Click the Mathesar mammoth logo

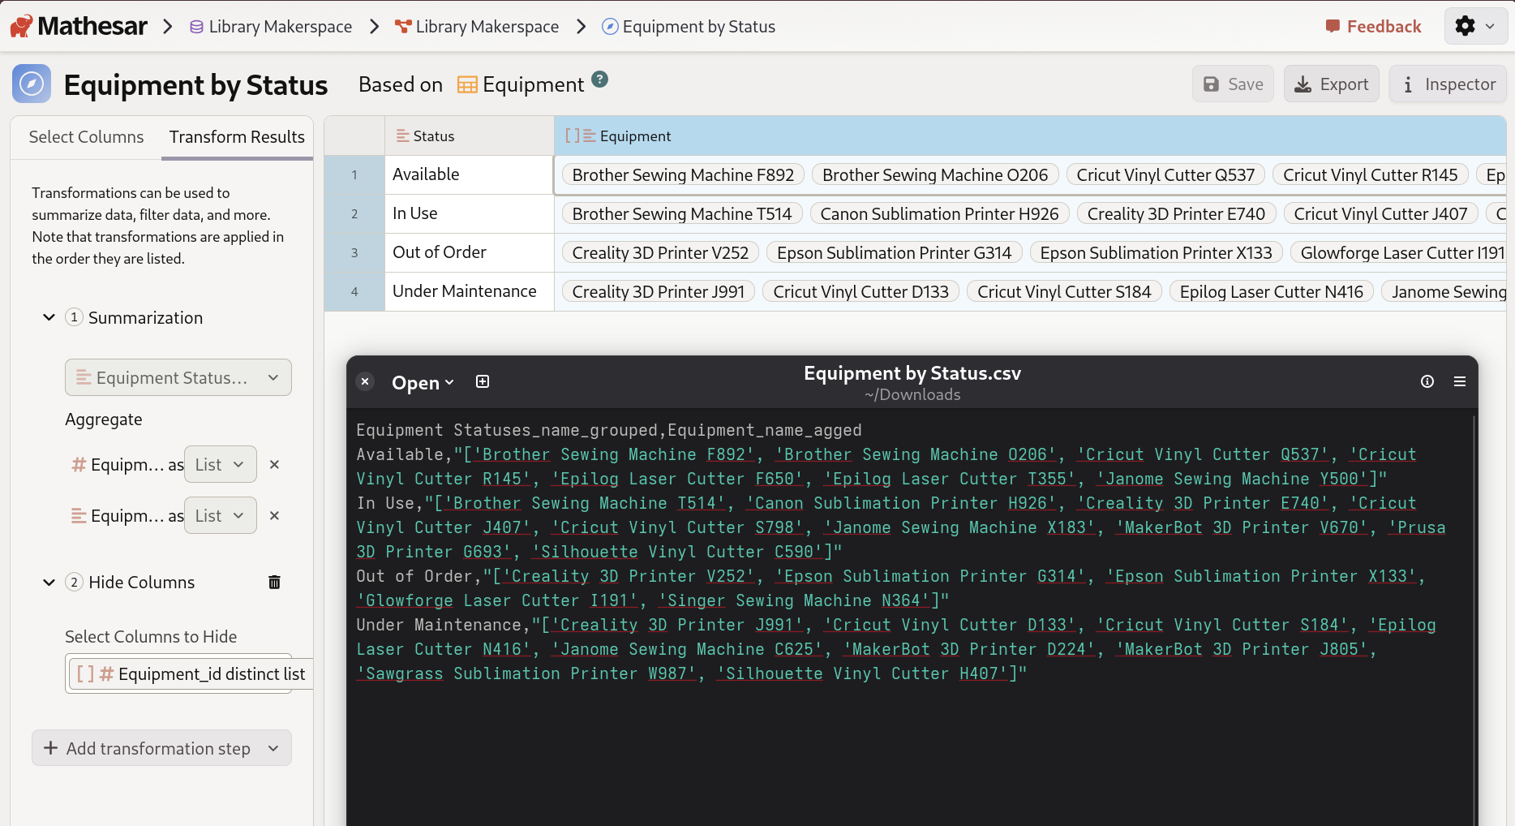[x=22, y=25]
